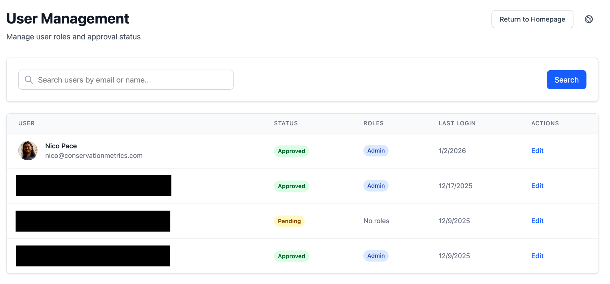Screen dimensions: 610x284
Task: Click Edit on the bottom Approved user
Action: pyautogui.click(x=537, y=256)
